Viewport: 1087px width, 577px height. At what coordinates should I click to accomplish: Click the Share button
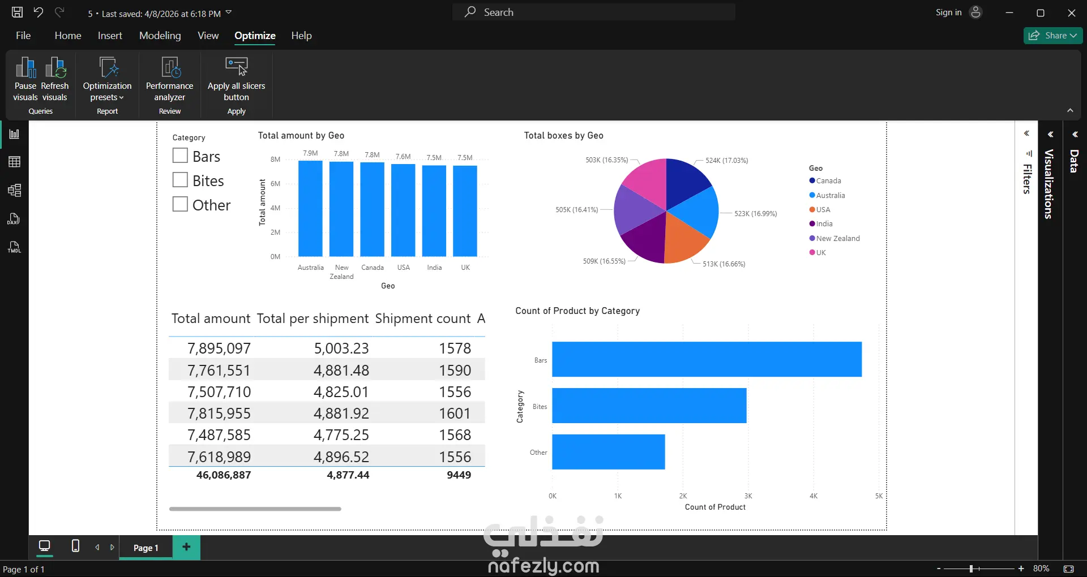point(1053,36)
